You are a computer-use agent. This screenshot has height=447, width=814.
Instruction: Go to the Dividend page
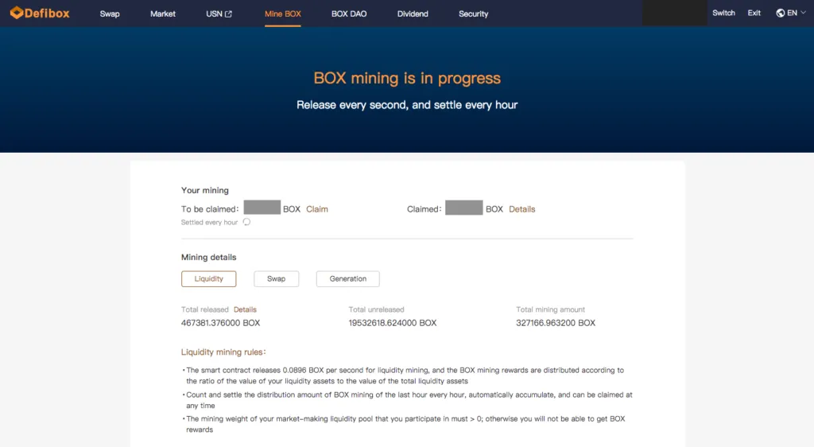413,14
